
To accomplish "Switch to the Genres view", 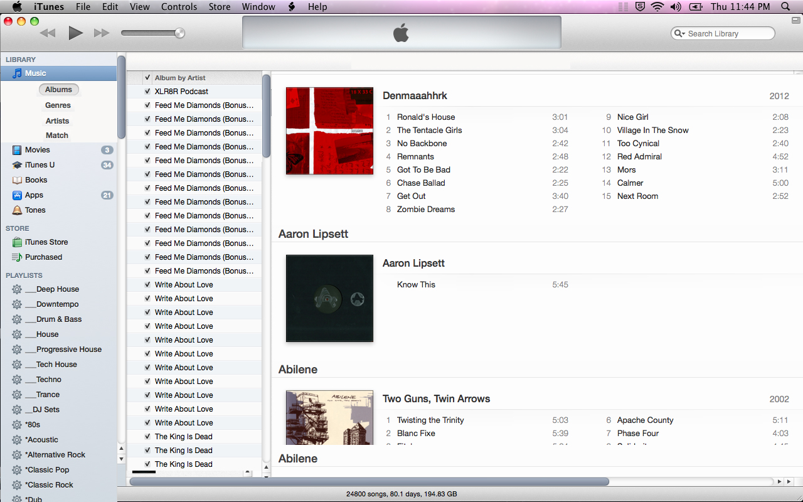I will [58, 105].
